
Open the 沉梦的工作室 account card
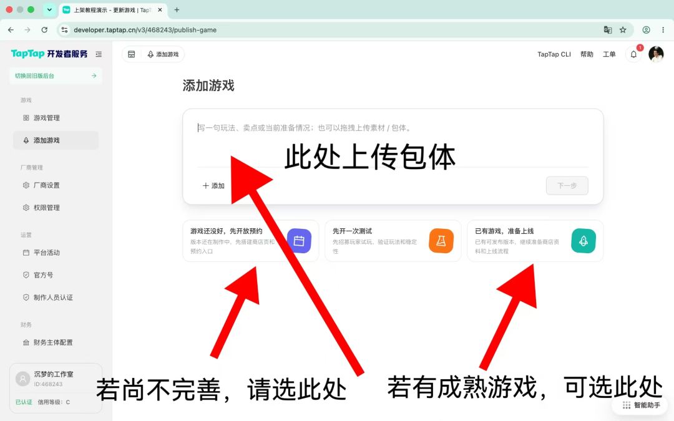(56, 388)
